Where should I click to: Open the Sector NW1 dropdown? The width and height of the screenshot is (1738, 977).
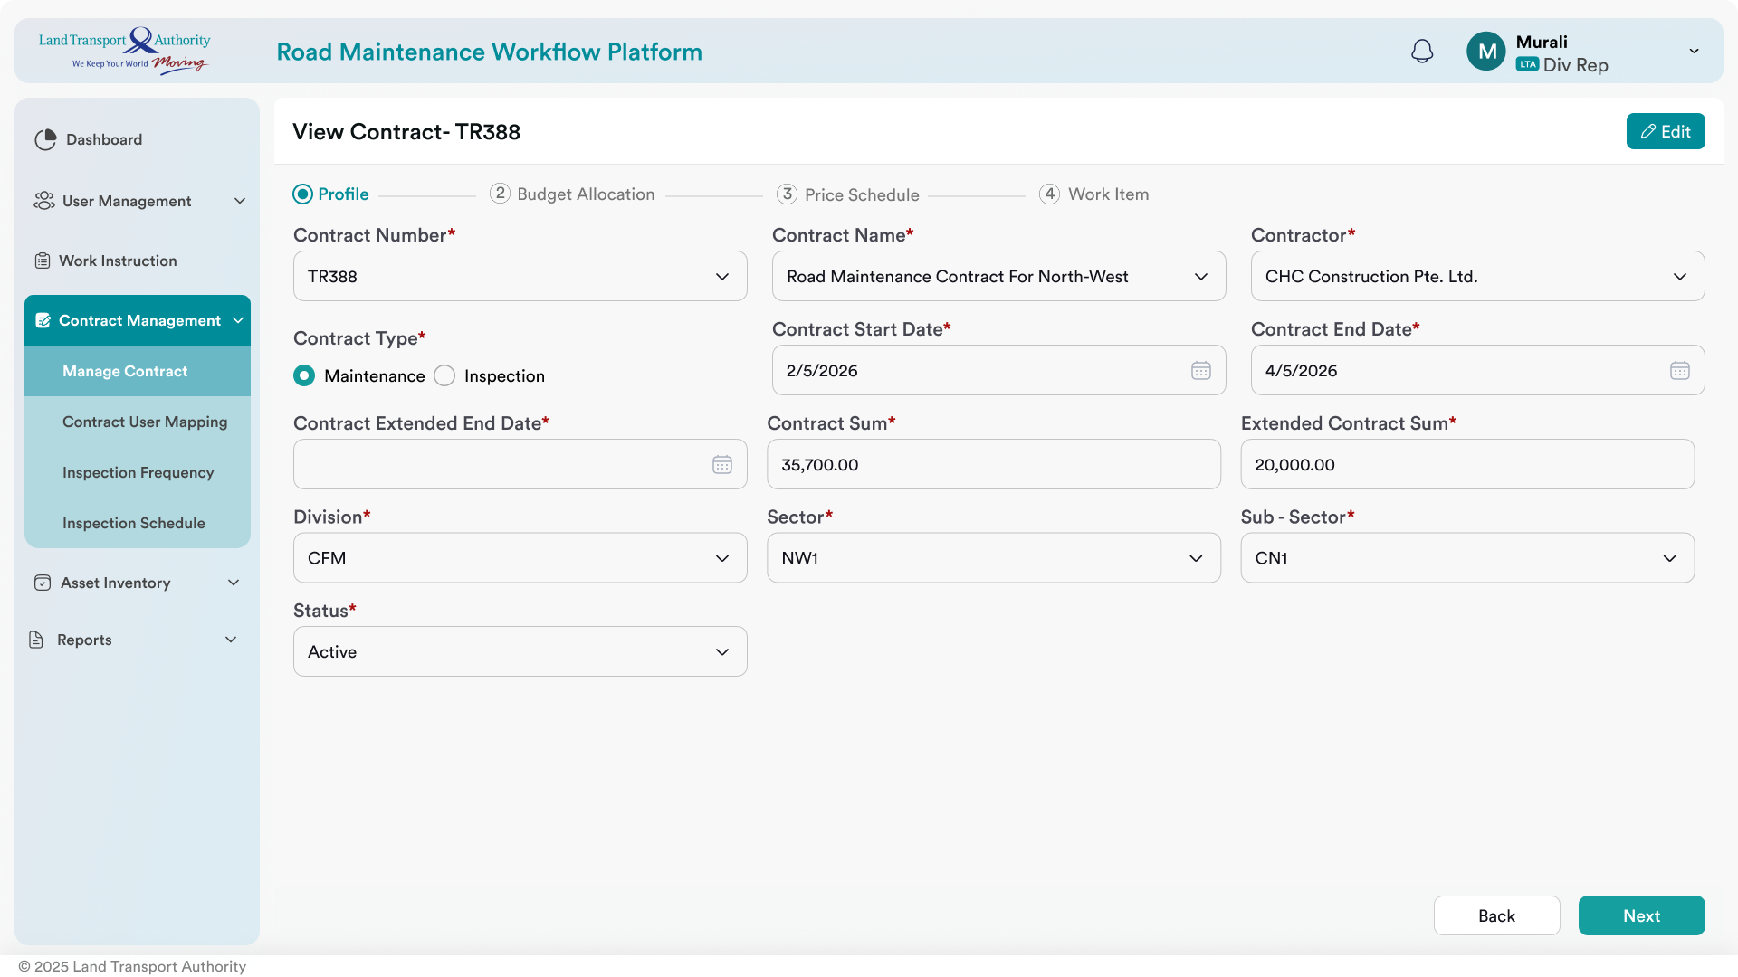[x=994, y=558]
